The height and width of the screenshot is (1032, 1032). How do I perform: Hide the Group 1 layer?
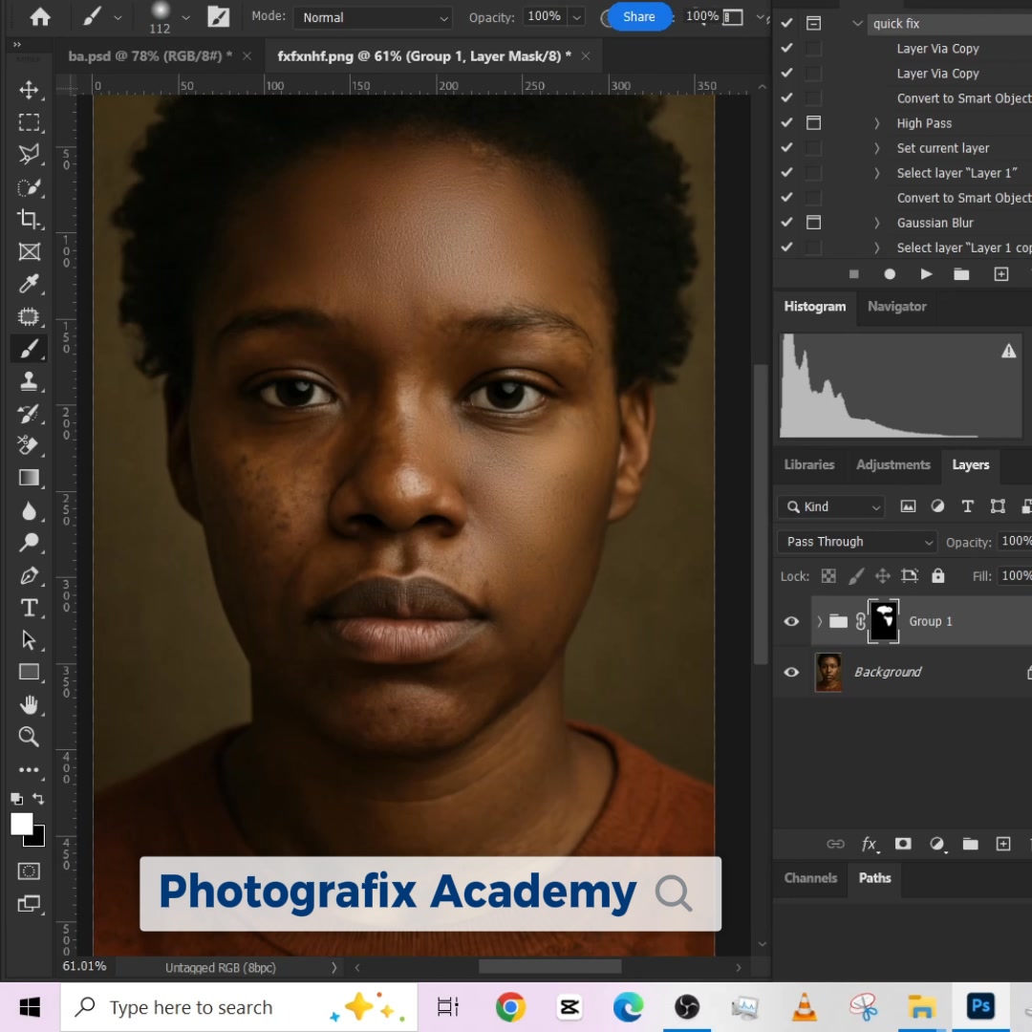791,621
